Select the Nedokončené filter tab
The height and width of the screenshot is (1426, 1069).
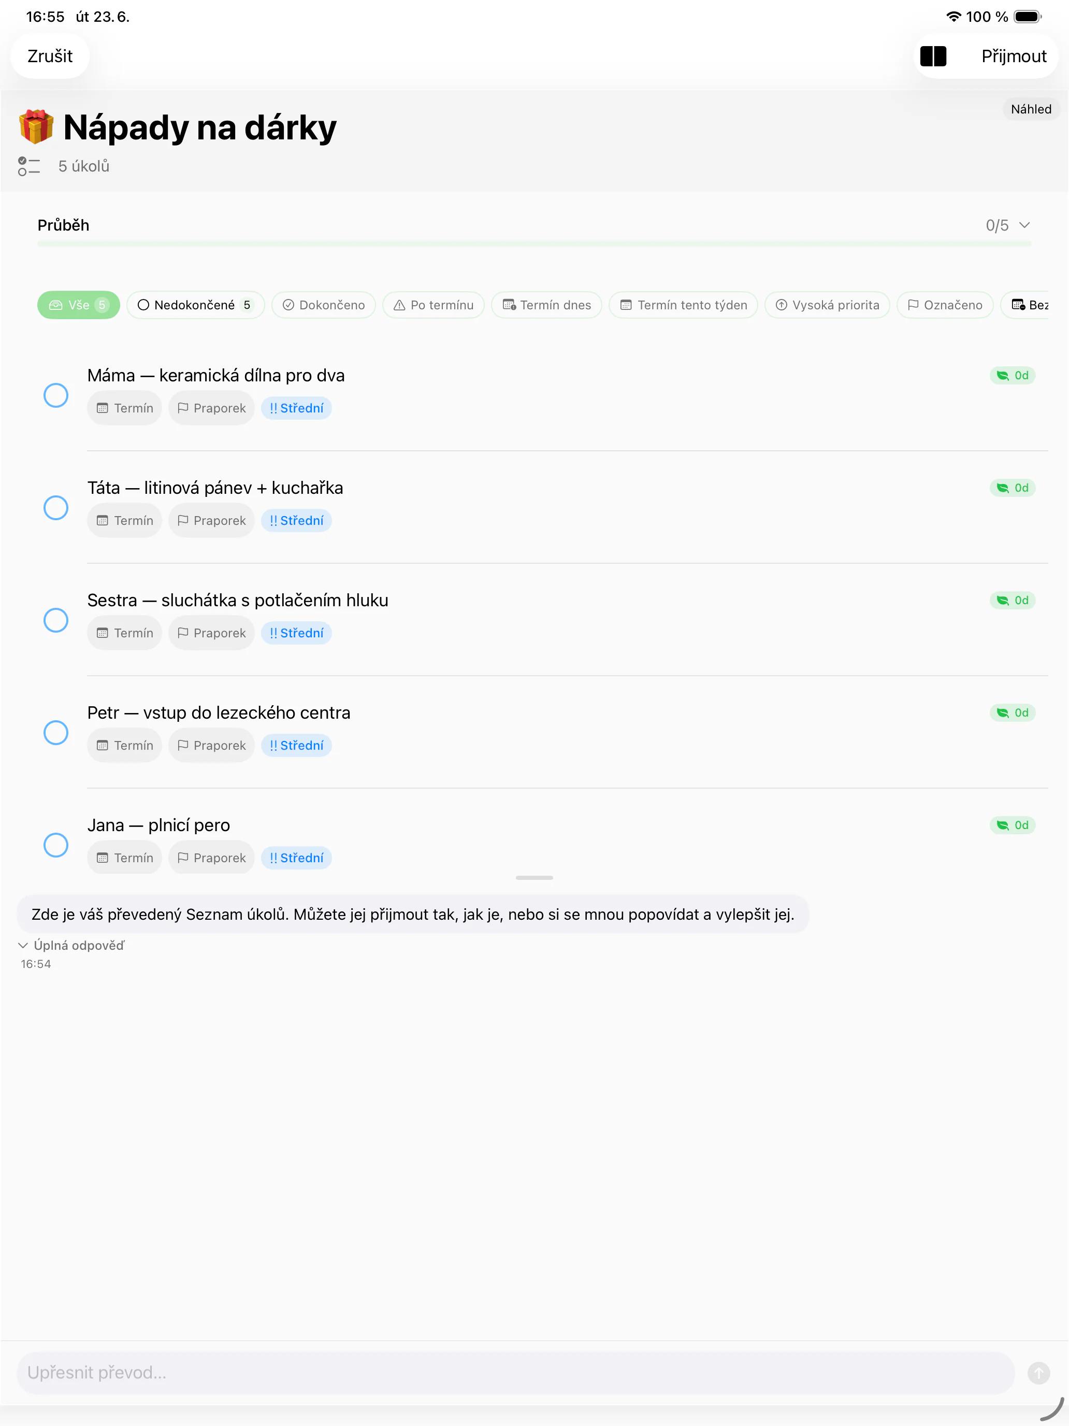tap(195, 305)
